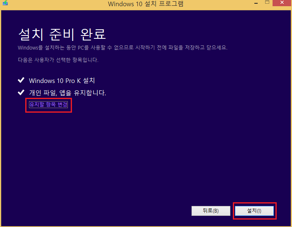The image size is (292, 227).
Task: Click the 다음은 사용자가 선택한 항목입니다 text
Action: click(58, 60)
